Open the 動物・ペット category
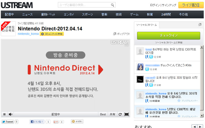 coord(48,14)
